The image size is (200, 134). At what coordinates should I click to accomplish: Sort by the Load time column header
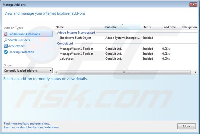point(171,27)
